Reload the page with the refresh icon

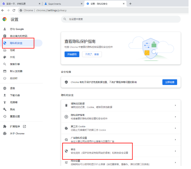(x=14, y=11)
